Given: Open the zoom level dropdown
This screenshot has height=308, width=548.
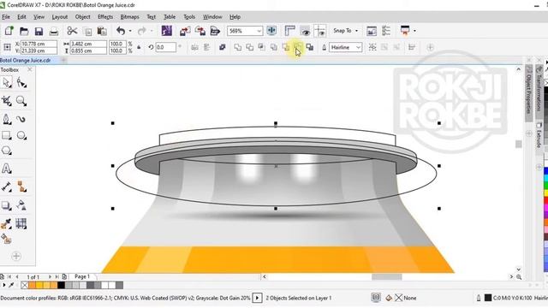Looking at the screenshot, I should pos(259,31).
